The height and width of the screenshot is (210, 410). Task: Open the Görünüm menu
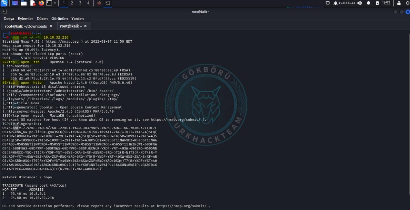click(x=60, y=19)
